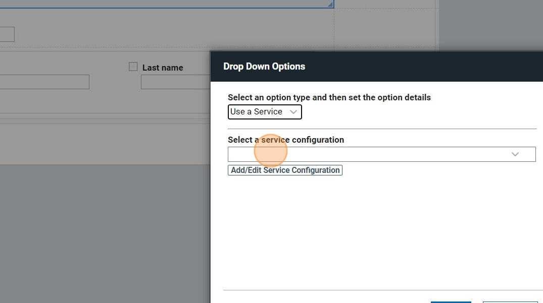The image size is (543, 303).
Task: Click the 'Select a service configuration' label
Action: pos(286,140)
